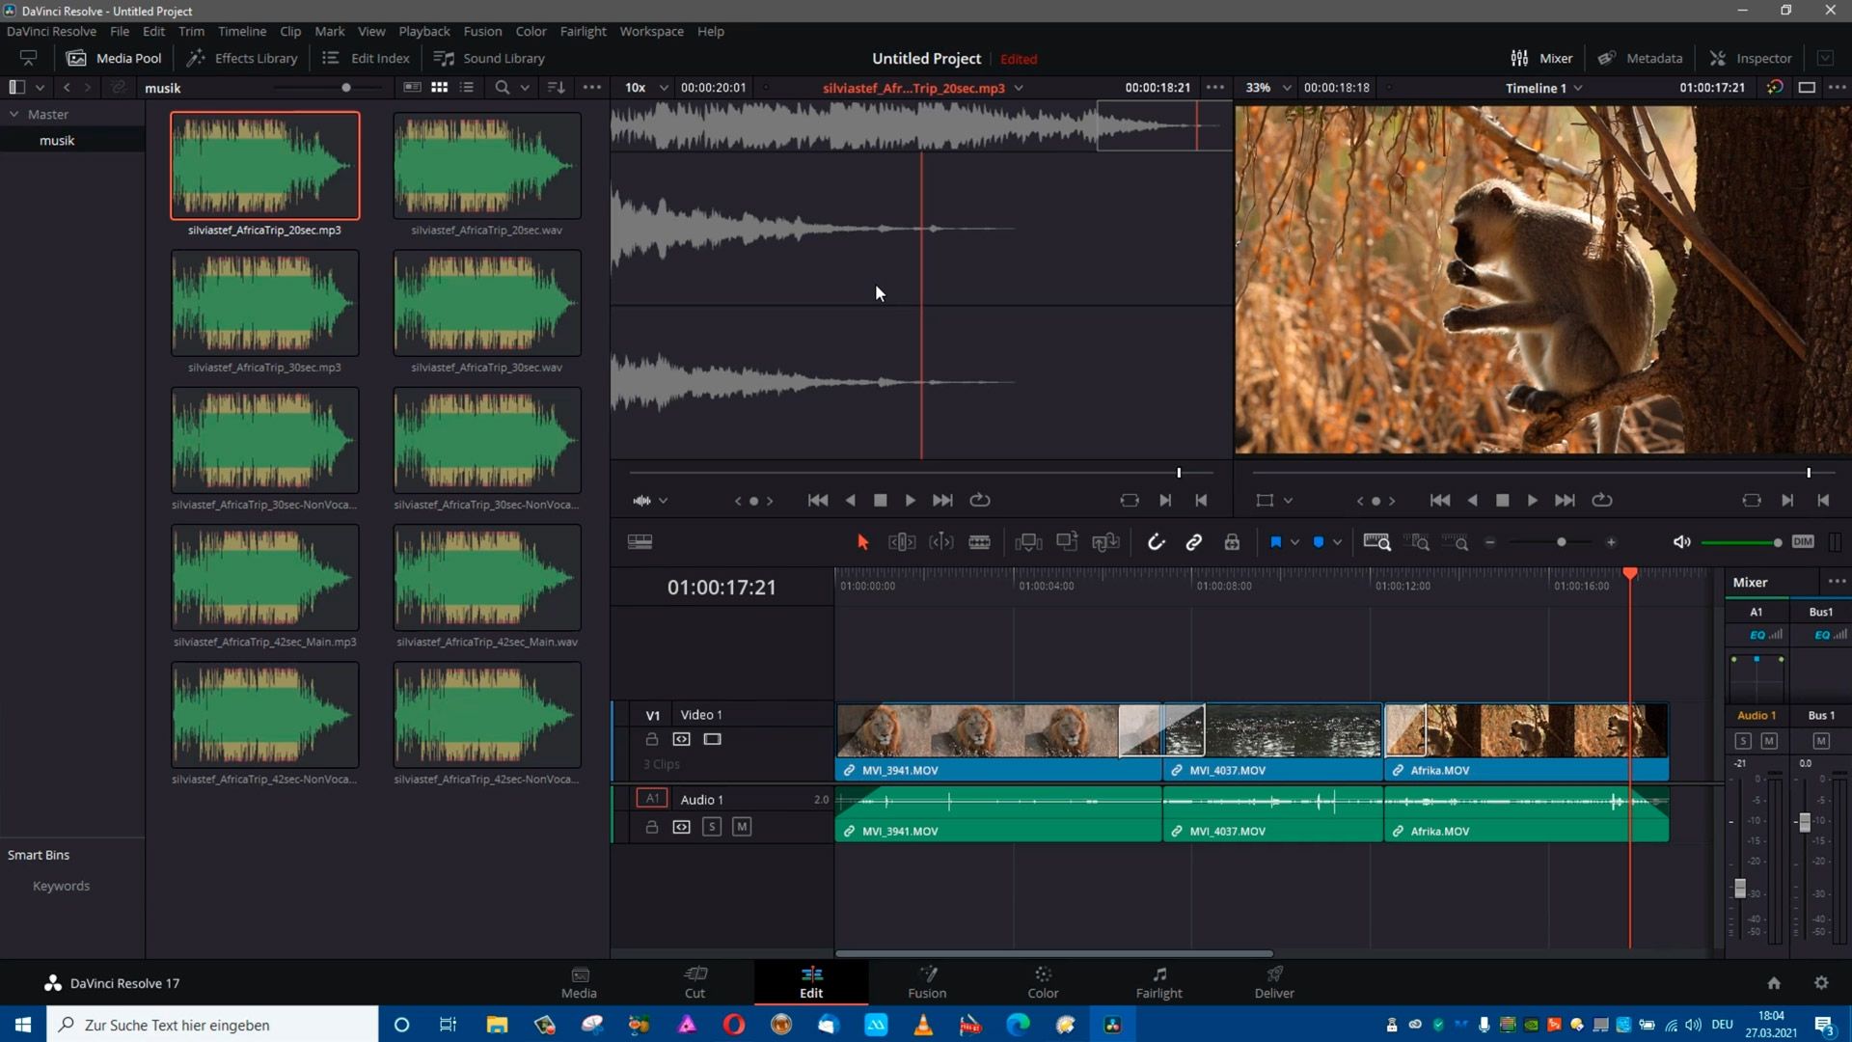This screenshot has height=1042, width=1852.
Task: Click the Replace Clip icon
Action: 1105,542
